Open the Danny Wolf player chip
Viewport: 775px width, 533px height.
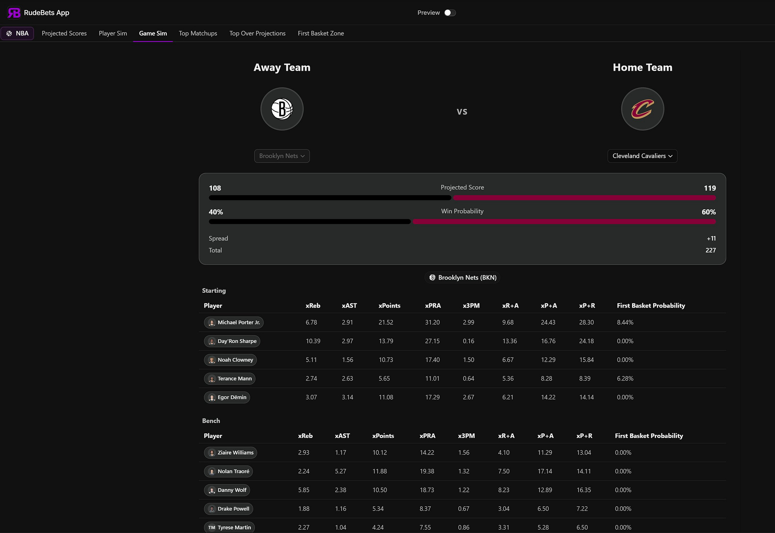click(227, 490)
